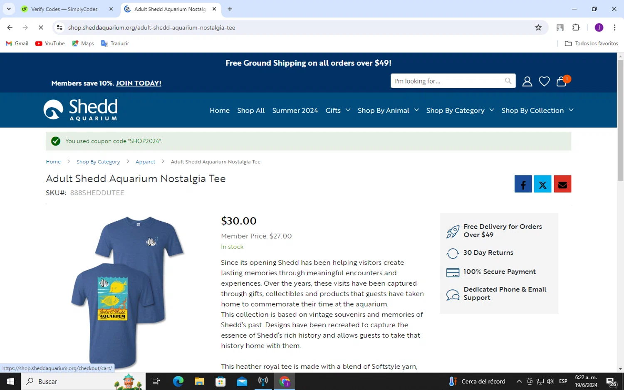The height and width of the screenshot is (390, 624).
Task: Share product on X
Action: point(542,184)
